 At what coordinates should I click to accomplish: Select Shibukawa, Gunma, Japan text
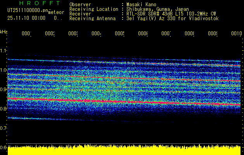tap(157, 9)
